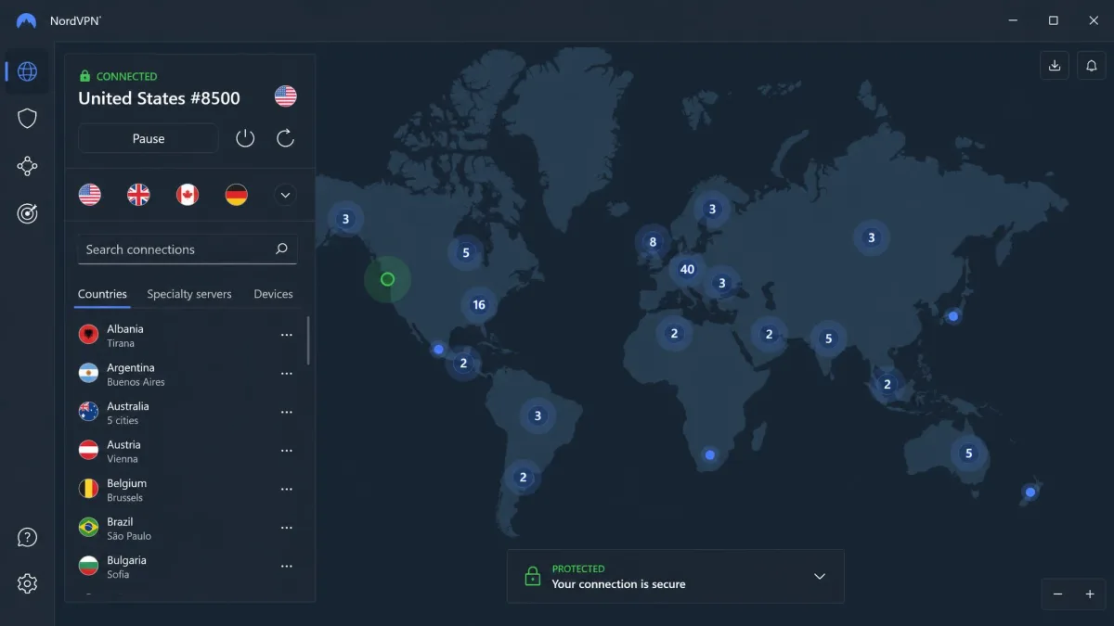The height and width of the screenshot is (626, 1114).
Task: Switch to the Specialty servers tab
Action: (x=189, y=294)
